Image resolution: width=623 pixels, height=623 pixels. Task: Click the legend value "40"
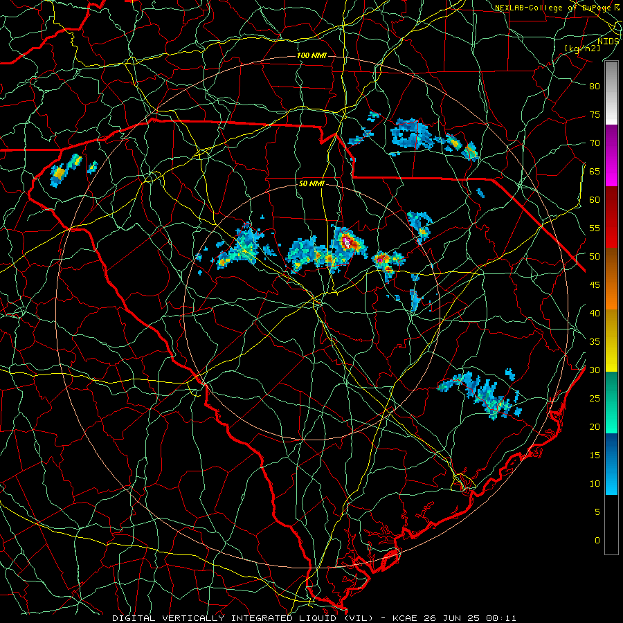click(x=595, y=314)
